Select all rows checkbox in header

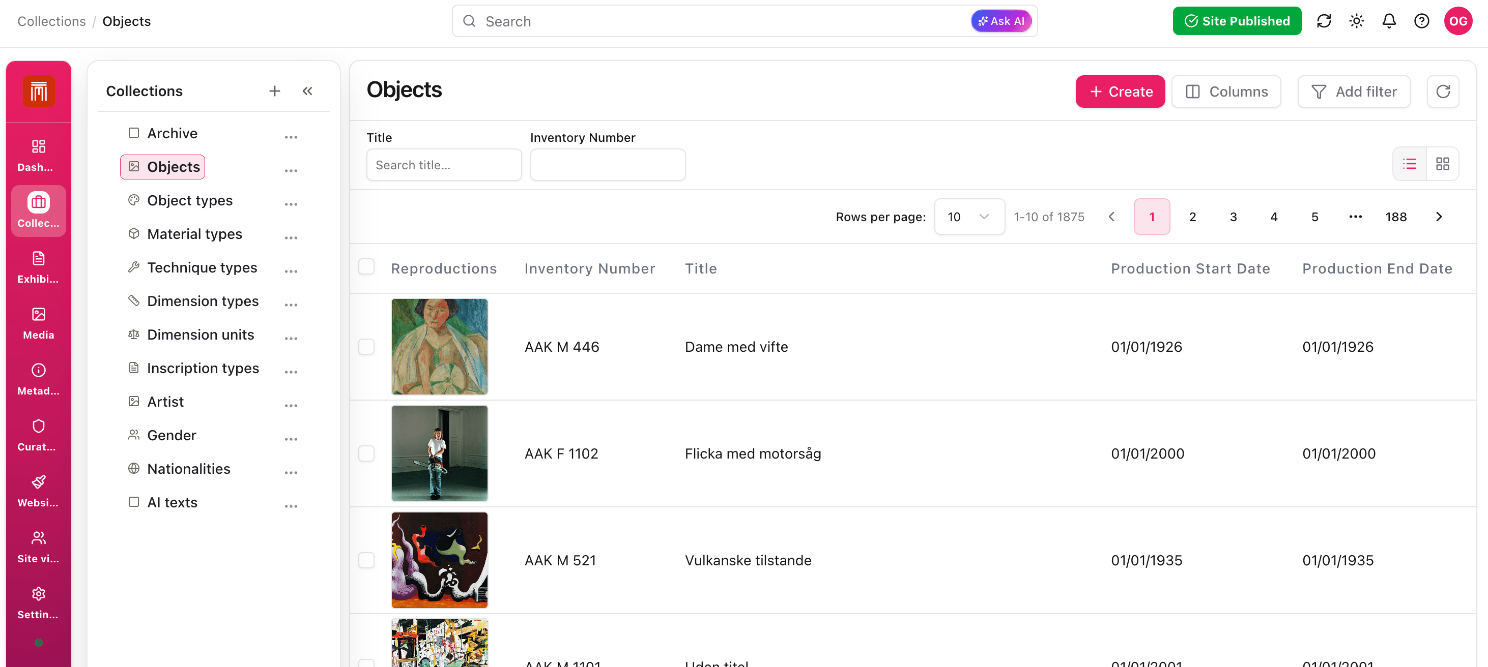[x=366, y=266]
